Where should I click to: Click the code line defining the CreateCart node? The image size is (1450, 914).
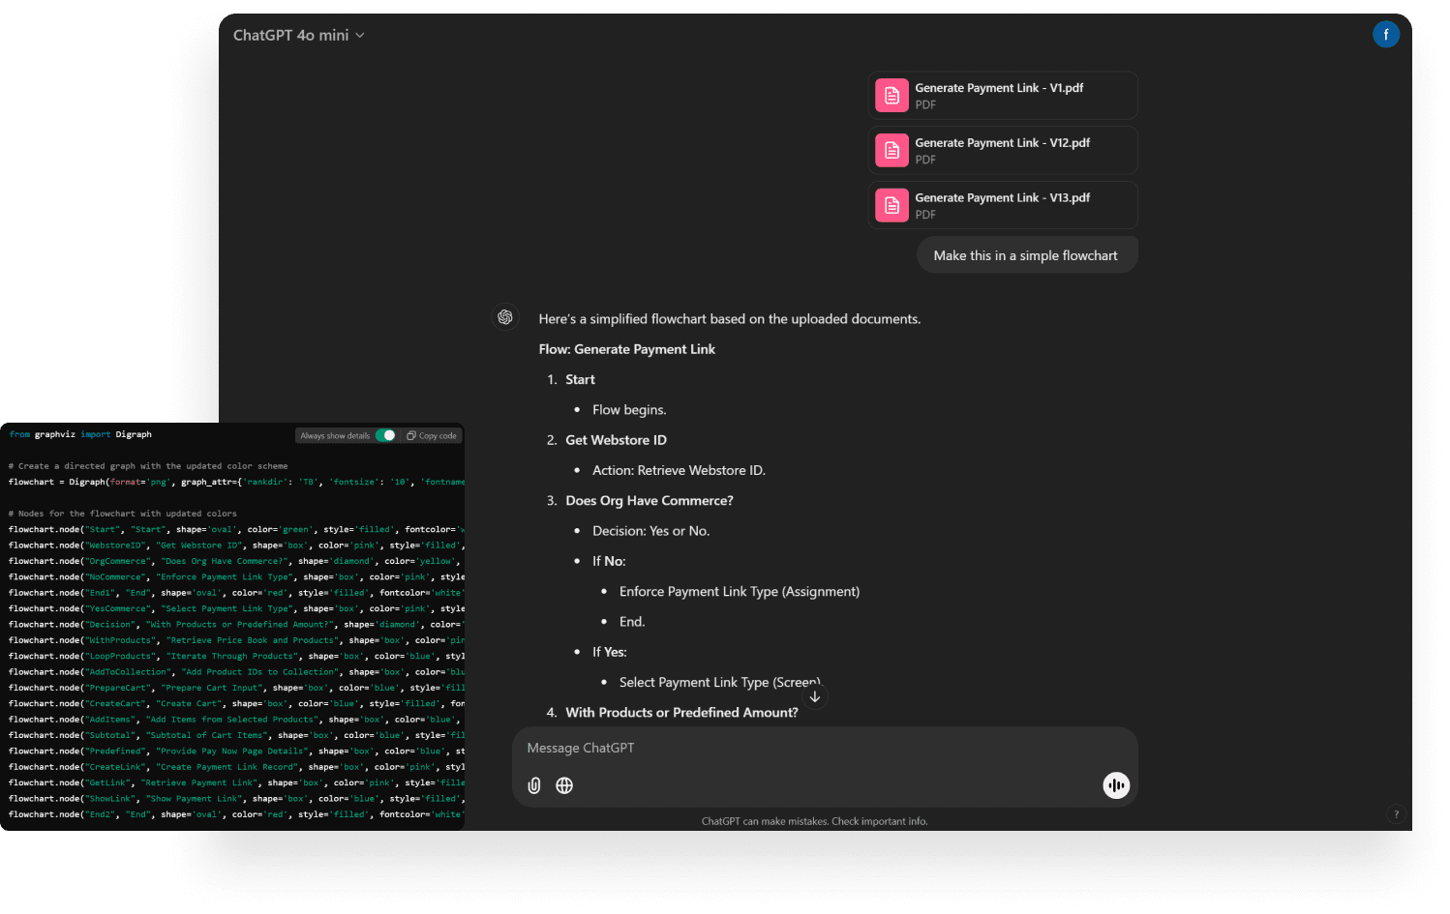[237, 703]
